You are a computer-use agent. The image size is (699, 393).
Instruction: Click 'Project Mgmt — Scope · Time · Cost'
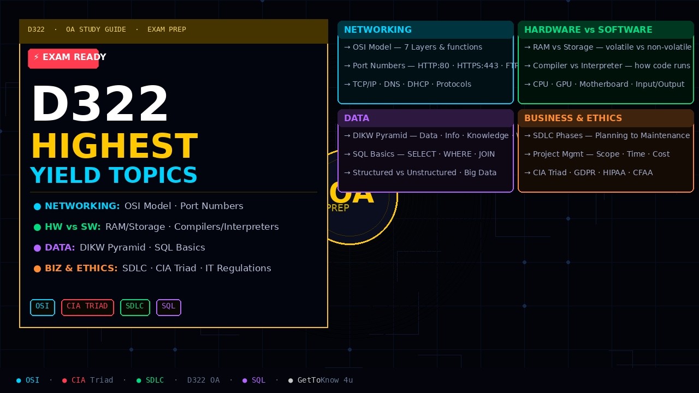coord(597,154)
